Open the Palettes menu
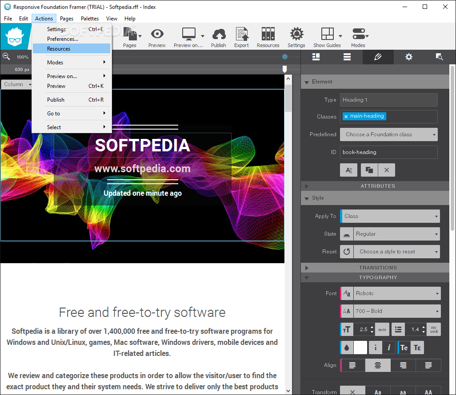The width and height of the screenshot is (456, 395). coord(90,19)
